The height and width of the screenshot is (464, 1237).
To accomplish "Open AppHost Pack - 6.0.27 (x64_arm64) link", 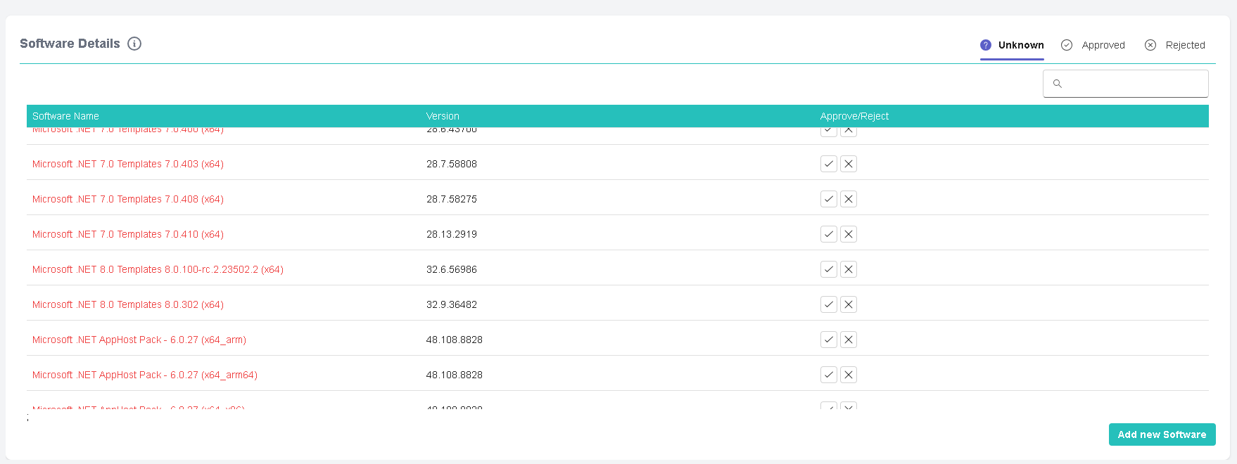I will pyautogui.click(x=145, y=375).
